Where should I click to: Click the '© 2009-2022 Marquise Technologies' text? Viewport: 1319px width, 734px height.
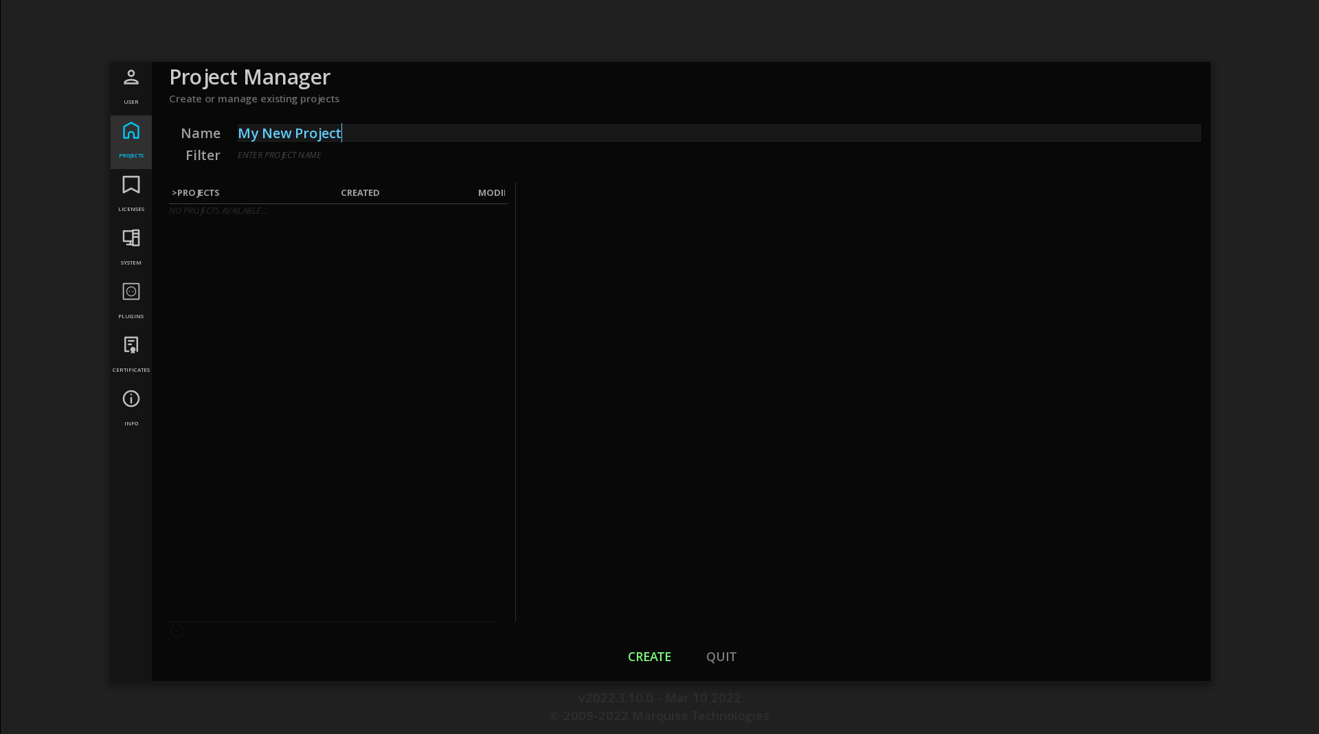(x=659, y=716)
